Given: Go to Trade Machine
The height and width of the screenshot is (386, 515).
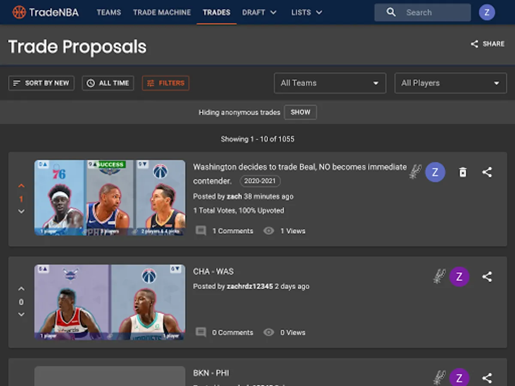Looking at the screenshot, I should click(162, 12).
